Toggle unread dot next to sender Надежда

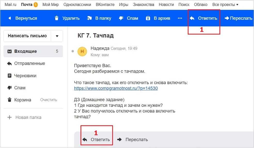[x=73, y=51]
